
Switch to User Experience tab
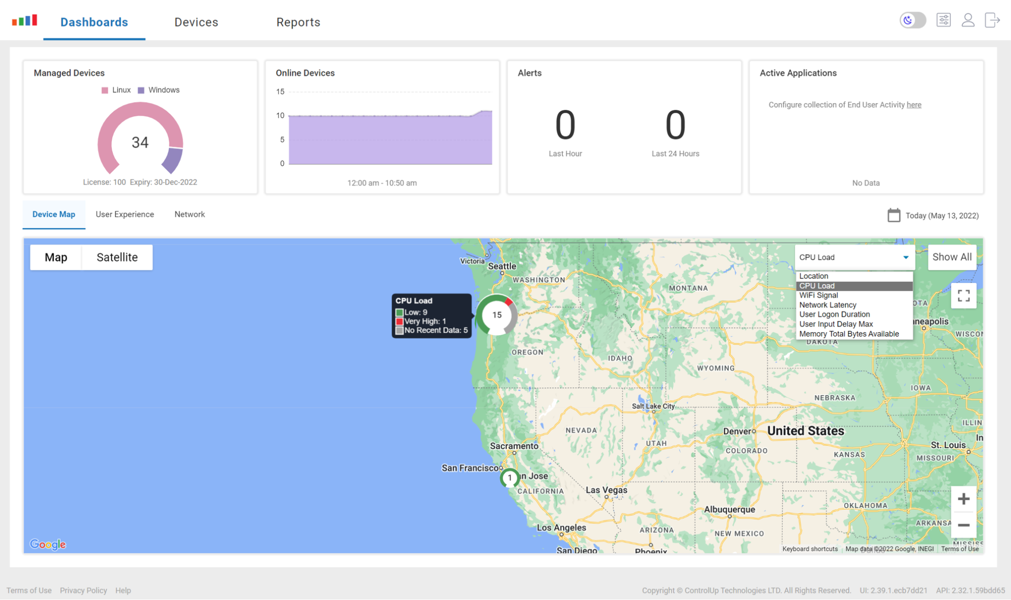click(125, 214)
